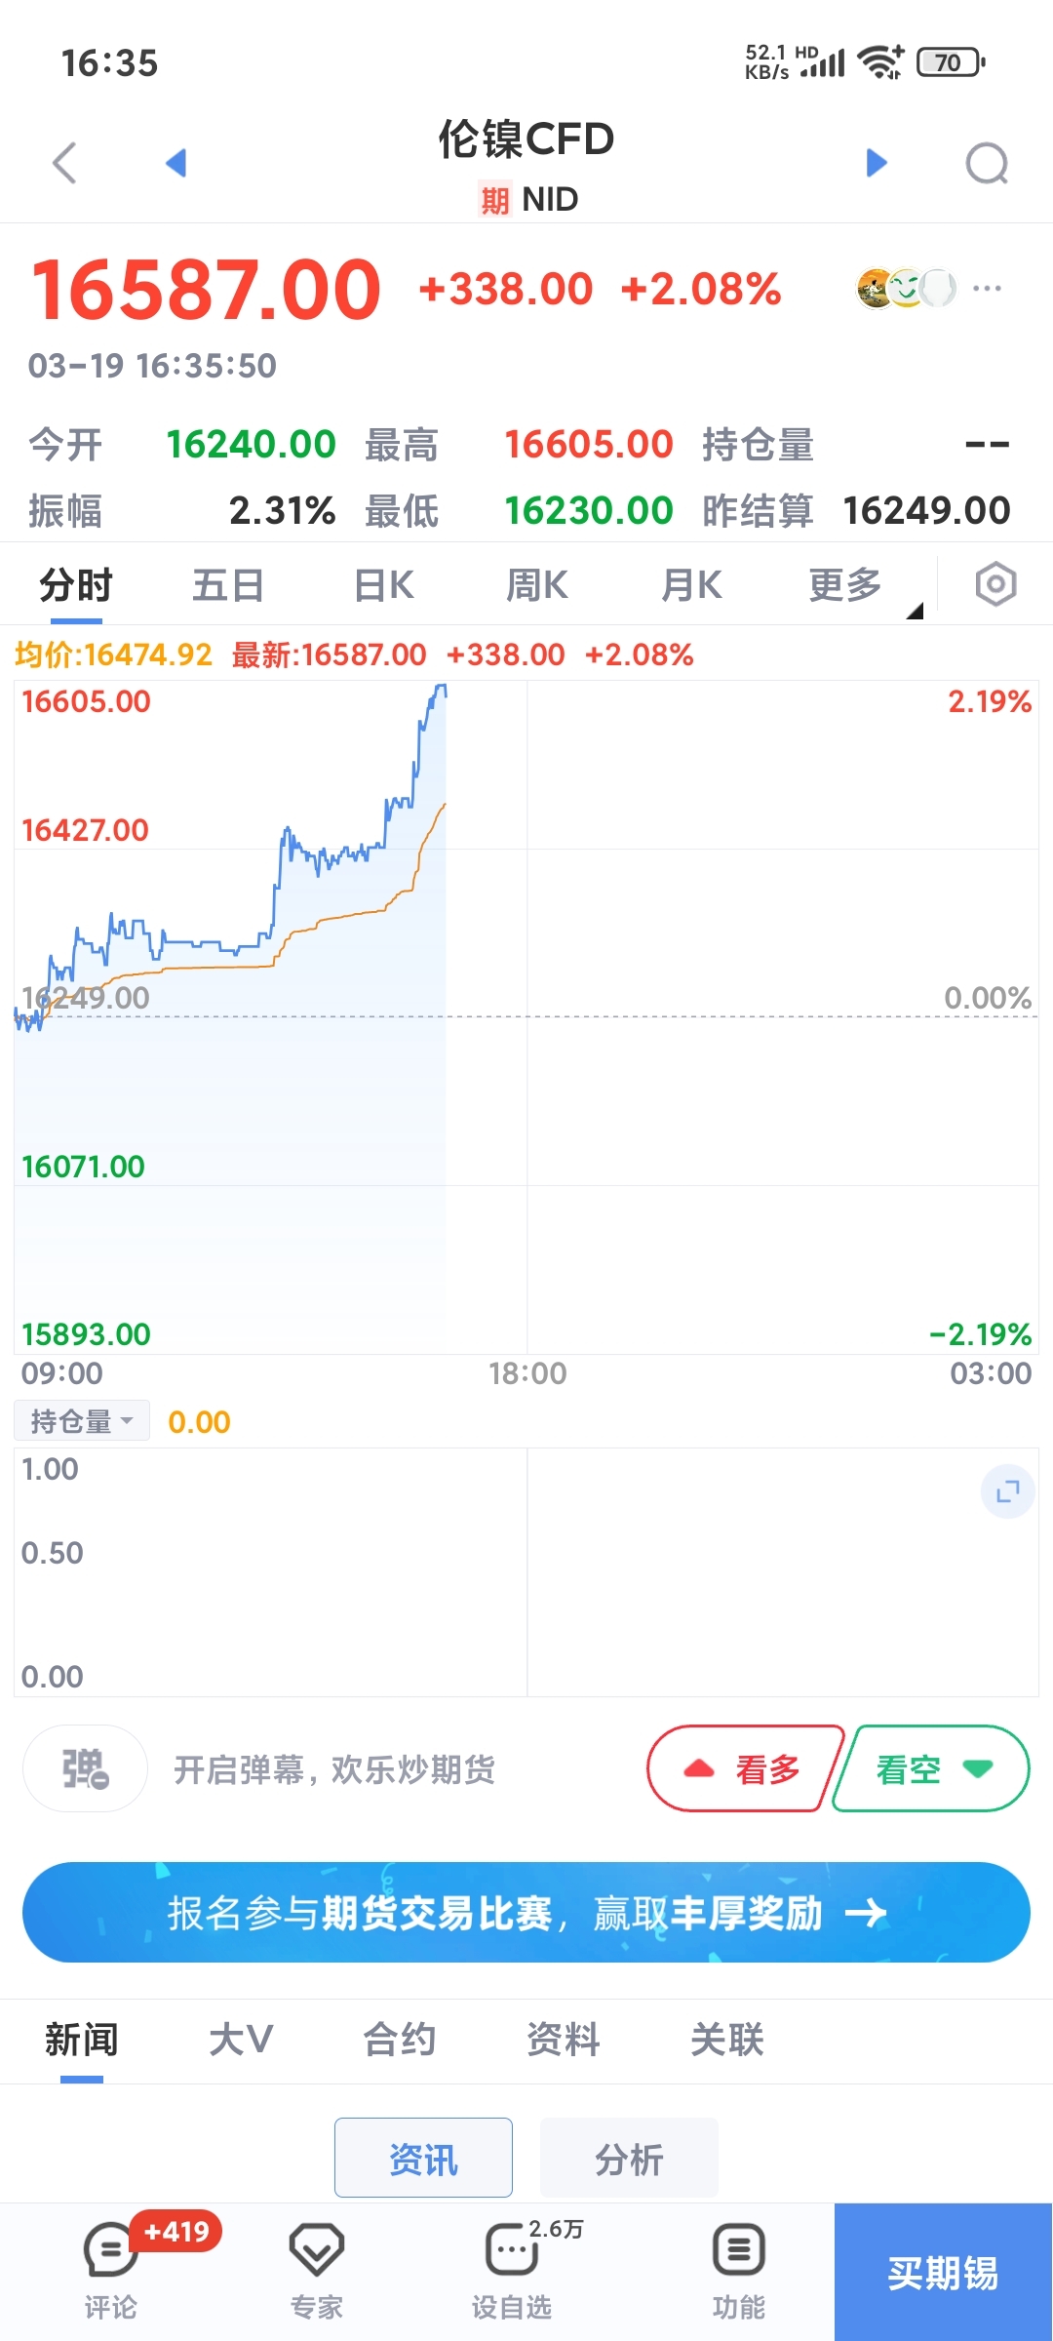Image resolution: width=1053 pixels, height=2341 pixels.
Task: Vote bullish with 看多 button
Action: pyautogui.click(x=744, y=1768)
